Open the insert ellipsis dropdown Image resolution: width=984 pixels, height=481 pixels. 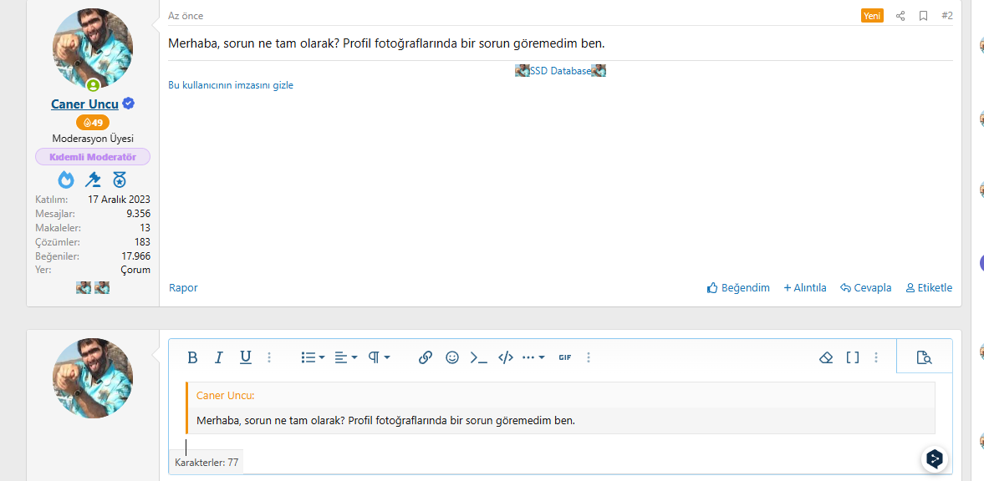(x=533, y=357)
